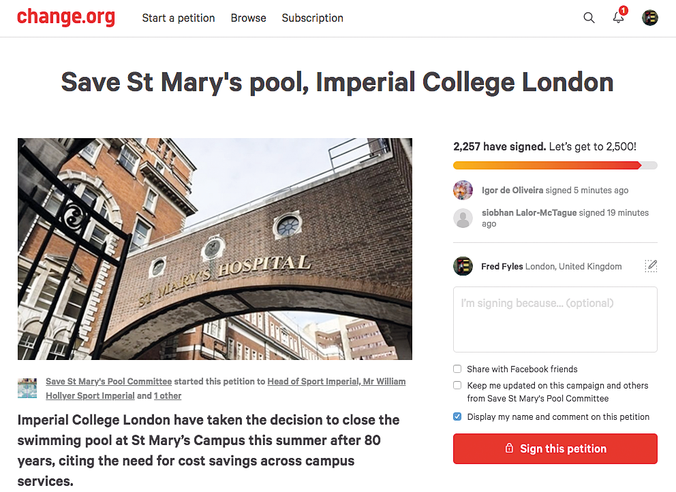The width and height of the screenshot is (676, 492).
Task: Open the Subscription nav item
Action: click(x=313, y=18)
